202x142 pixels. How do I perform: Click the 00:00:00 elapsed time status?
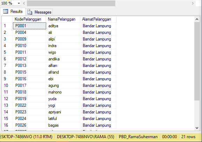(169, 137)
